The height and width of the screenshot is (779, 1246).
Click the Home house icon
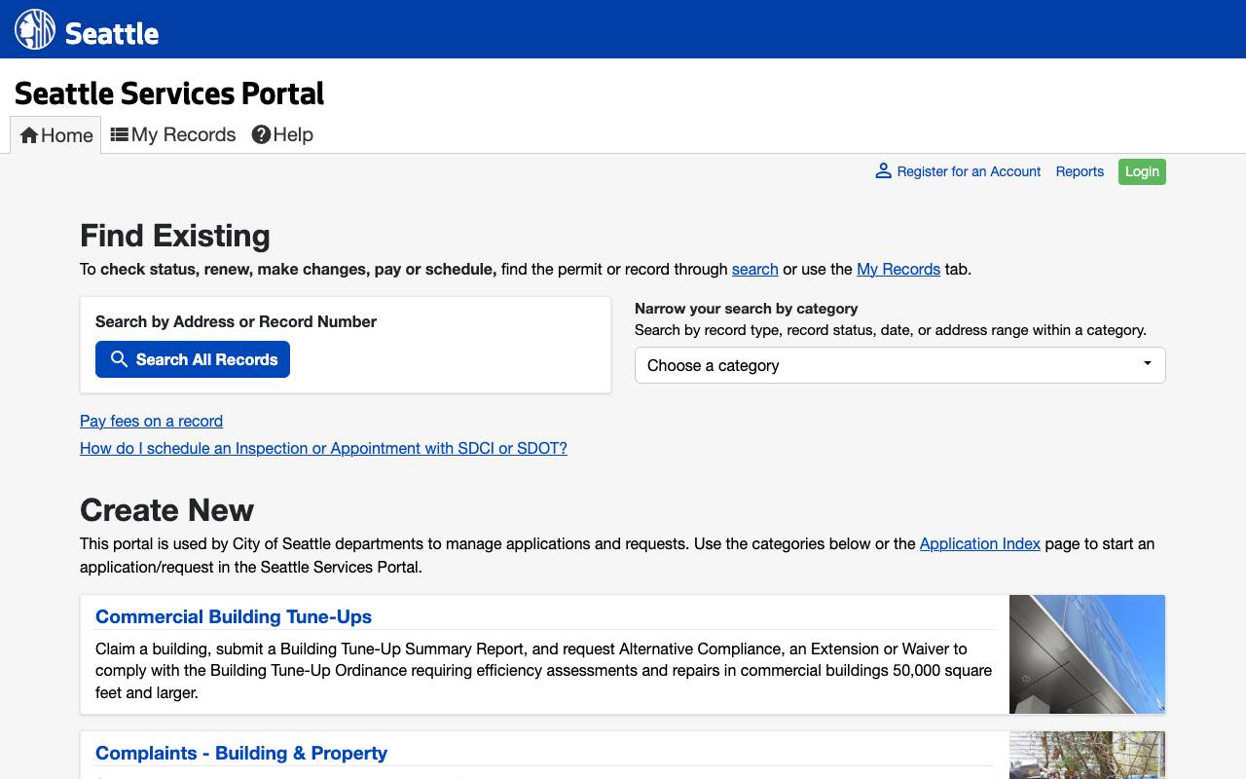pyautogui.click(x=29, y=135)
